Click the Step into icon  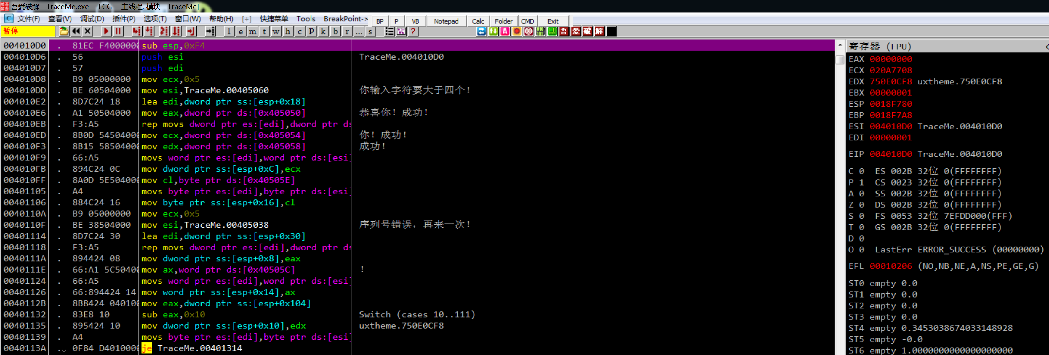[137, 31]
